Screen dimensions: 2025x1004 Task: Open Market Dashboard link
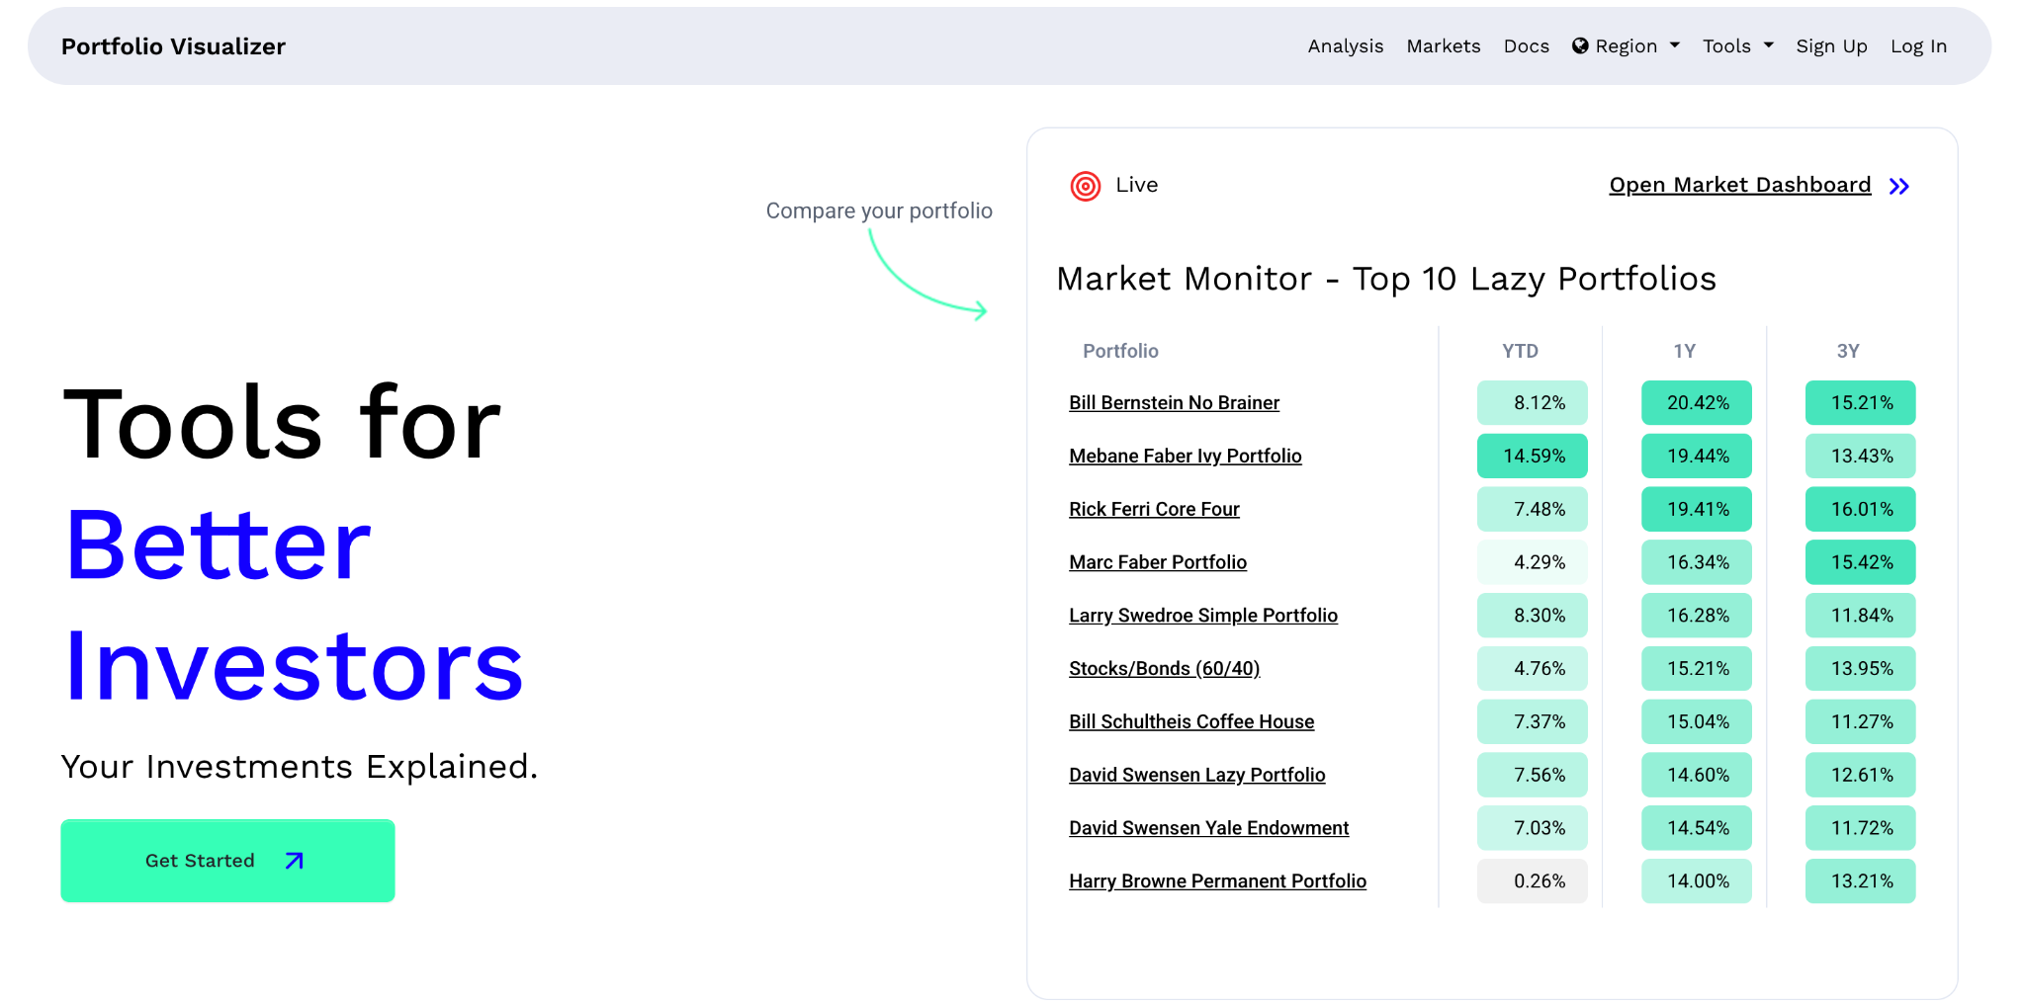point(1739,185)
